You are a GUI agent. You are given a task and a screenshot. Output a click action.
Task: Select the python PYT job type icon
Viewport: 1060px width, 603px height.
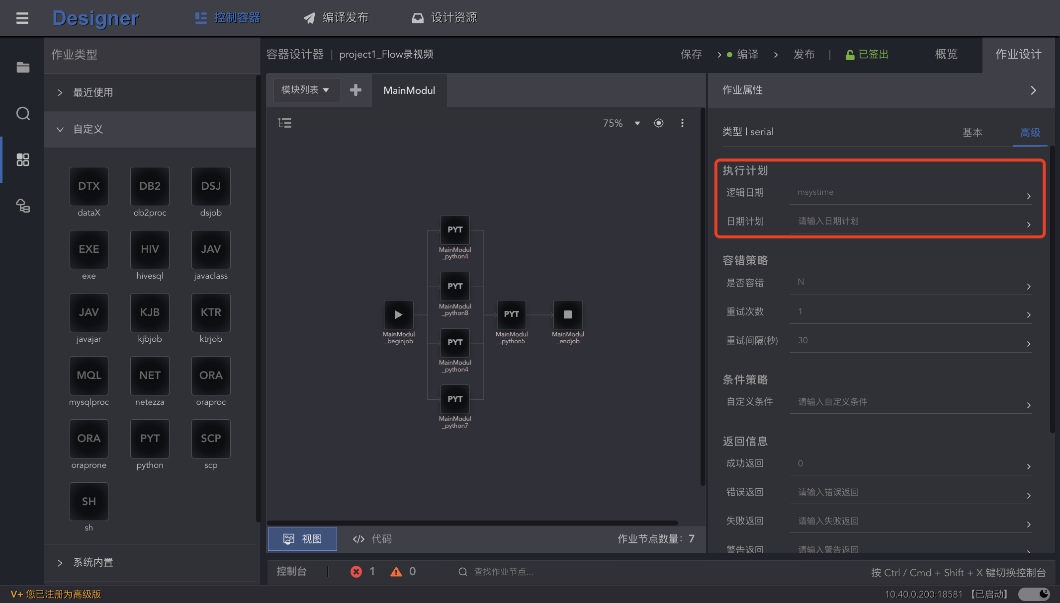pos(150,439)
